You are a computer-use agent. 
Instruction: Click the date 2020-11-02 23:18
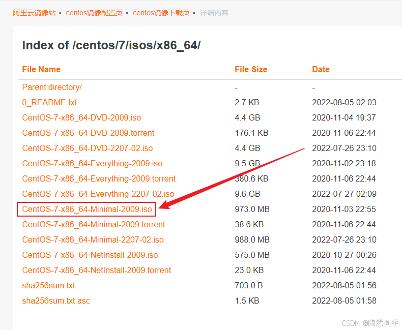point(344,163)
